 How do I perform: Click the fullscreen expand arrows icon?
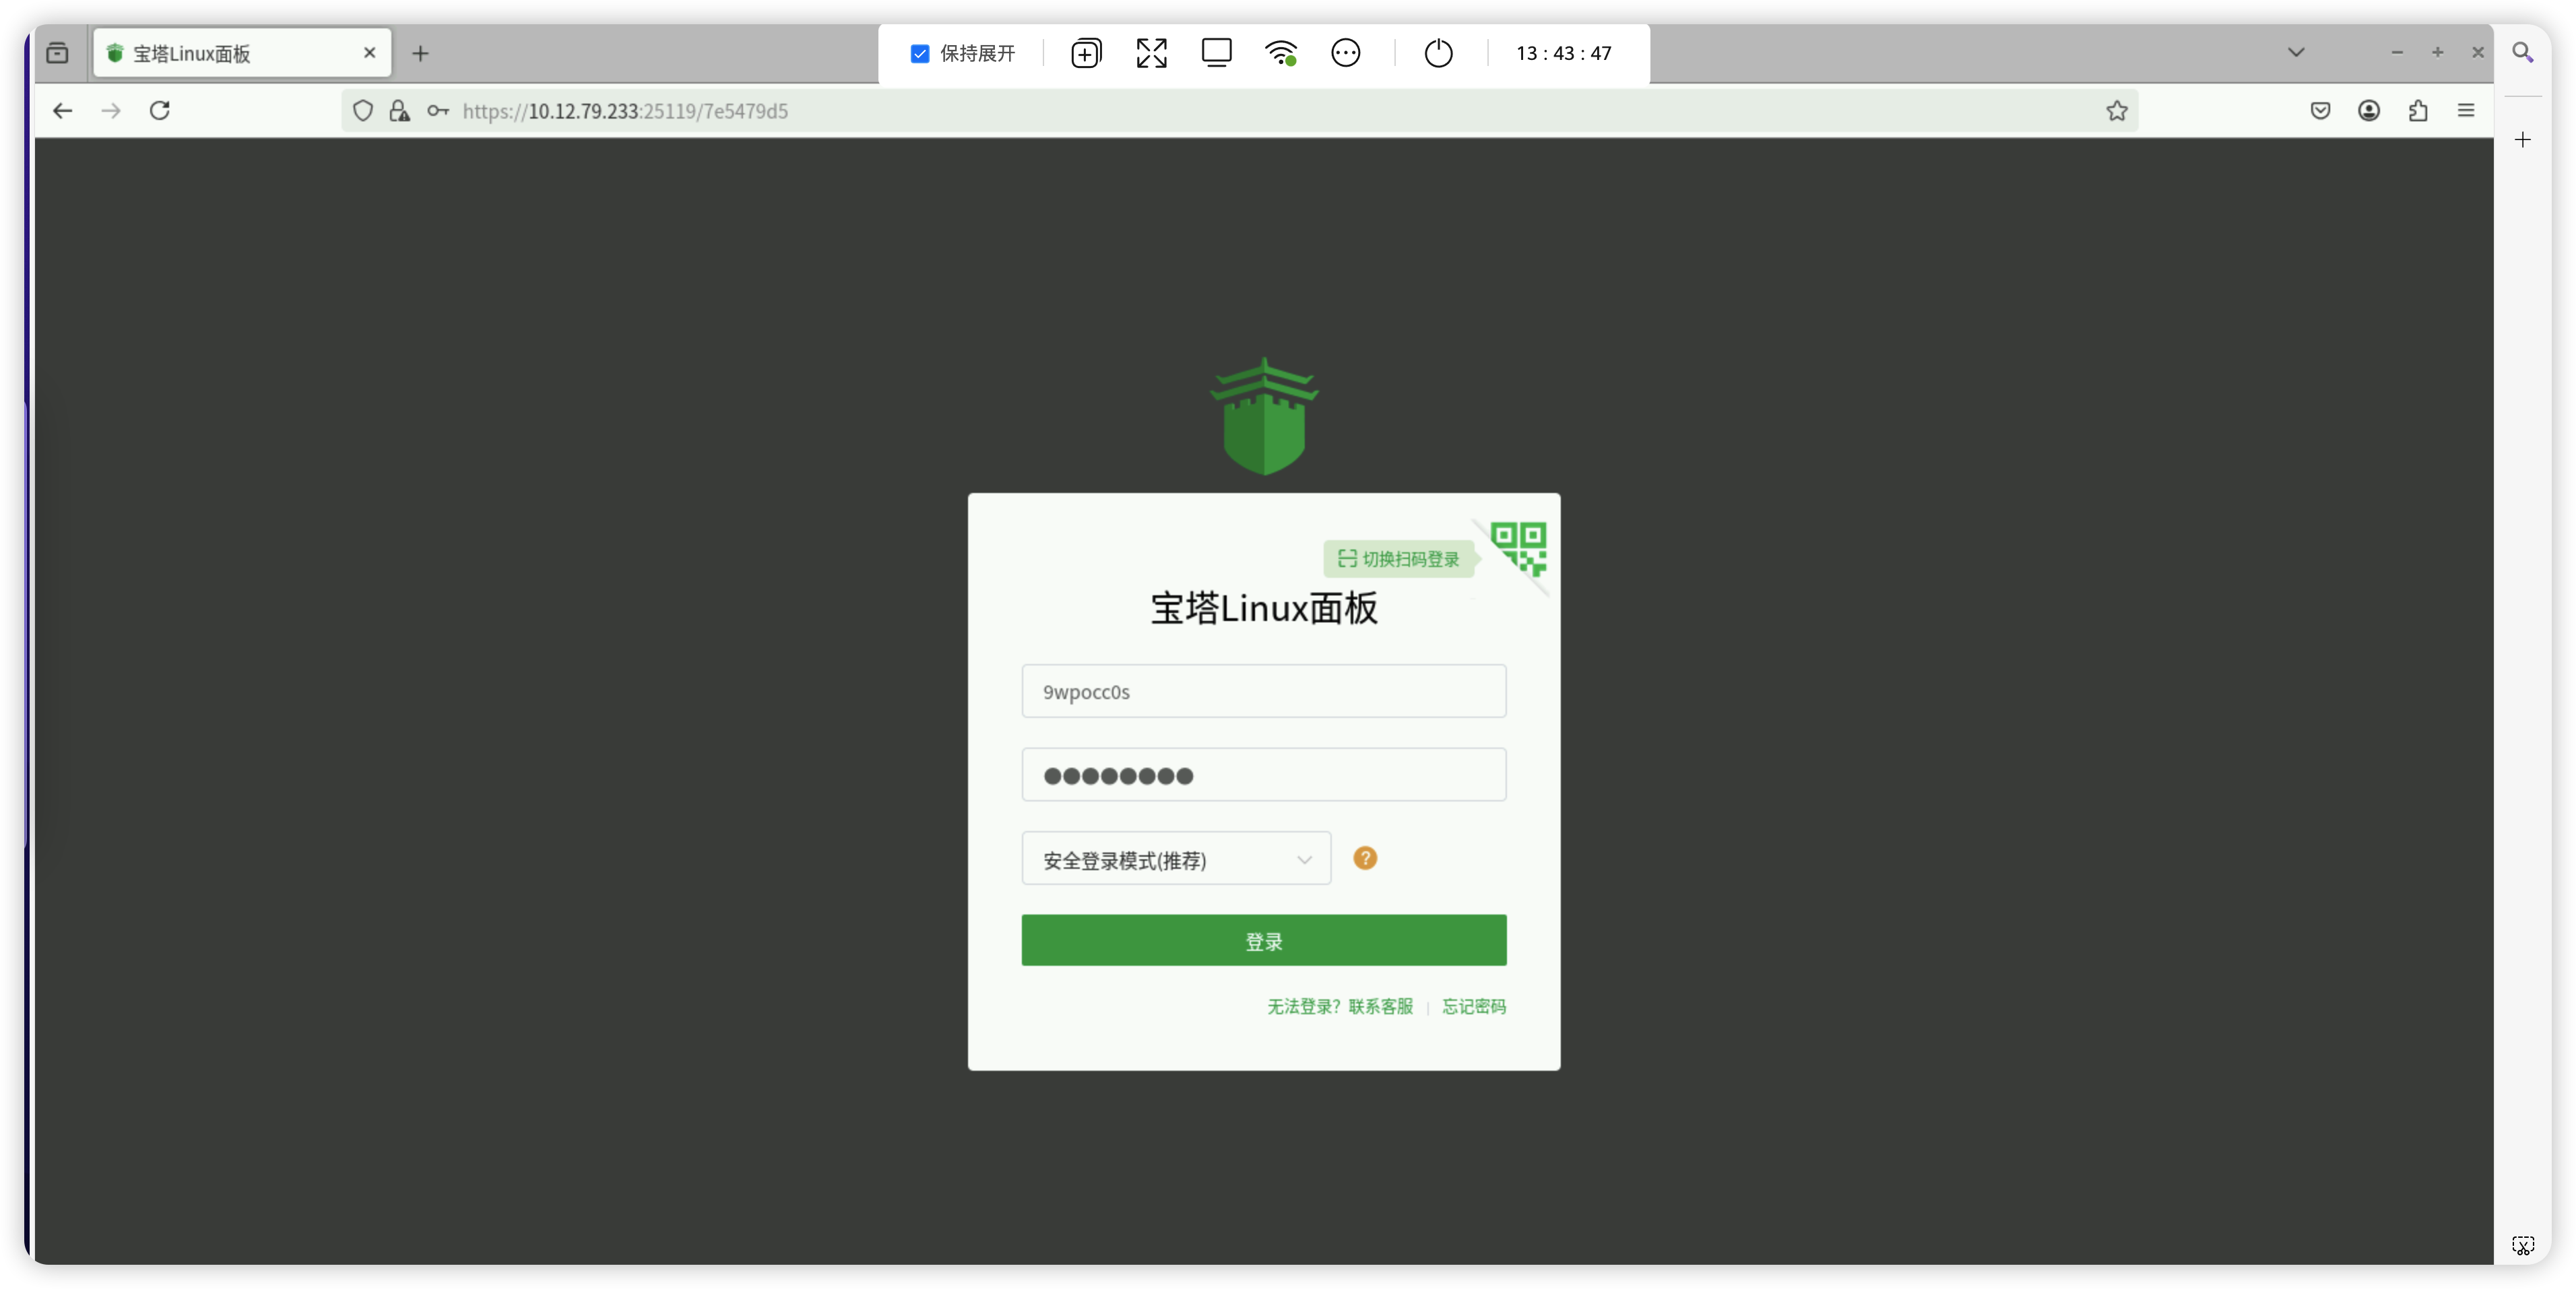(1151, 53)
